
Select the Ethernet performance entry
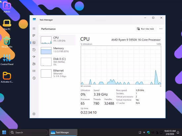pyautogui.click(x=57, y=73)
